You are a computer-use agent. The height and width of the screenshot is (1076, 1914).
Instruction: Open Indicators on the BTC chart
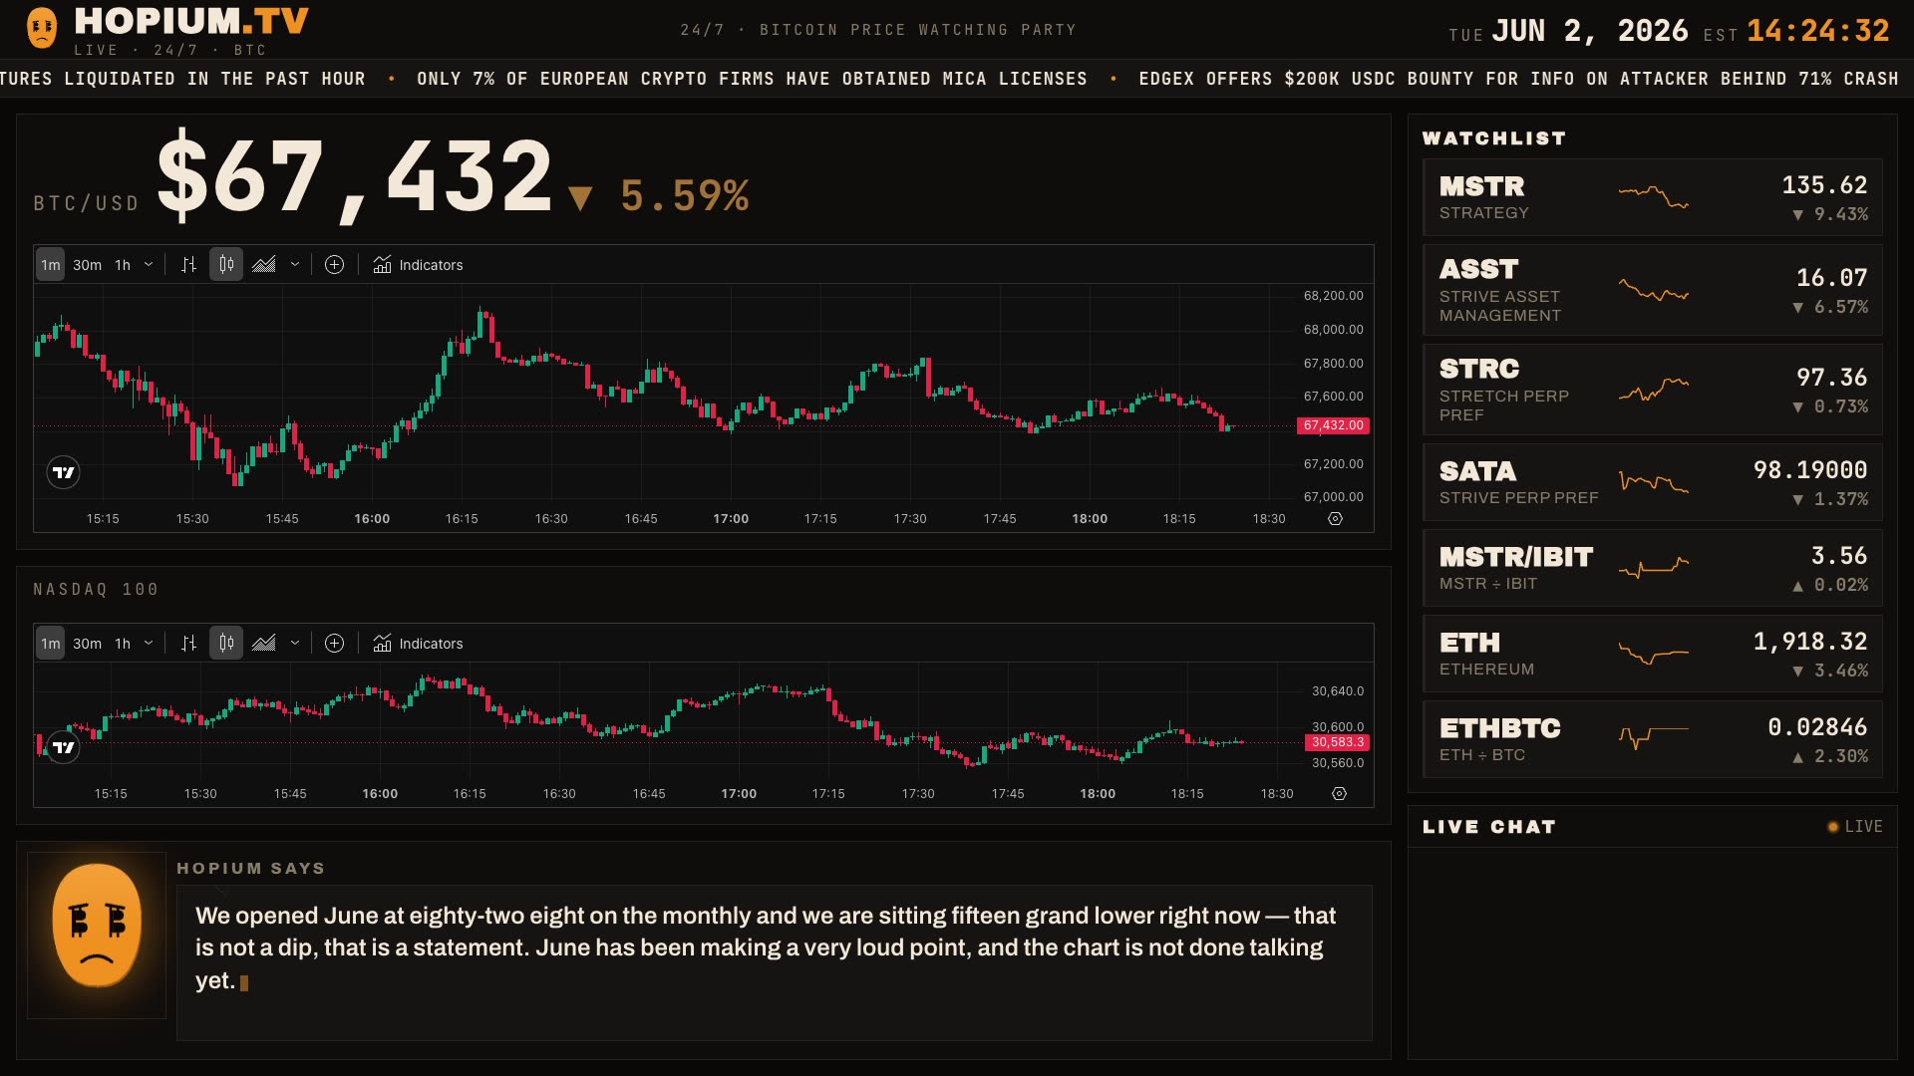pos(418,265)
